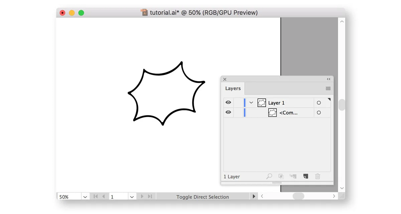The image size is (401, 214).
Task: Collapse Layer 1 using its disclosure chevron
Action: pos(251,103)
